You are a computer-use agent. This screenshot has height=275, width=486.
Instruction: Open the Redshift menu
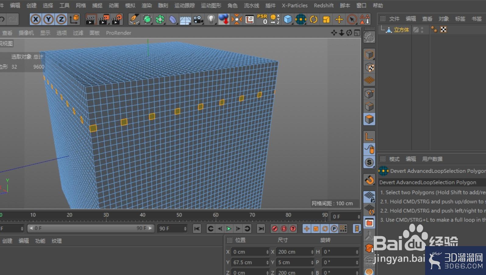pos(324,5)
